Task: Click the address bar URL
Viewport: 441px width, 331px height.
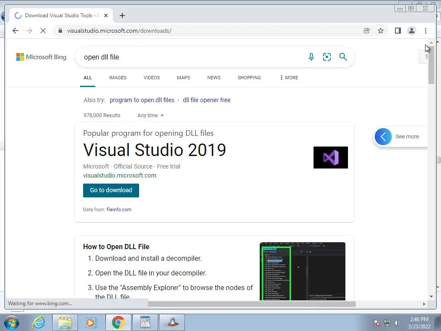Action: (x=119, y=31)
